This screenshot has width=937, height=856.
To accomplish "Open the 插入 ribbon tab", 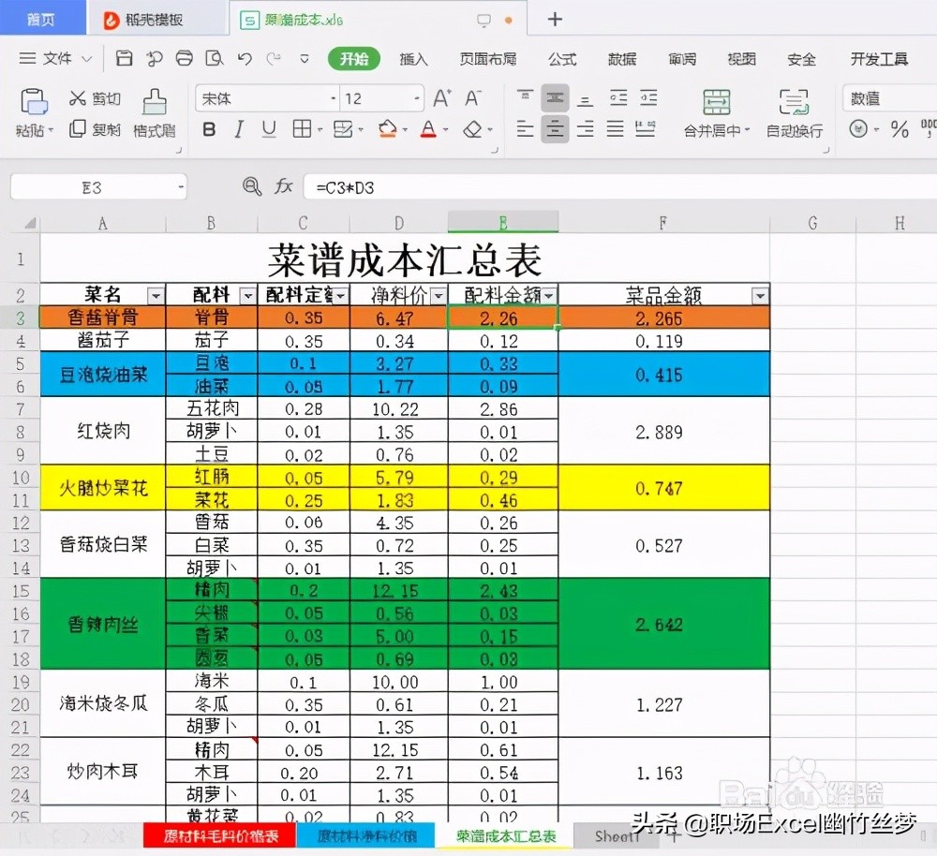I will [x=413, y=59].
